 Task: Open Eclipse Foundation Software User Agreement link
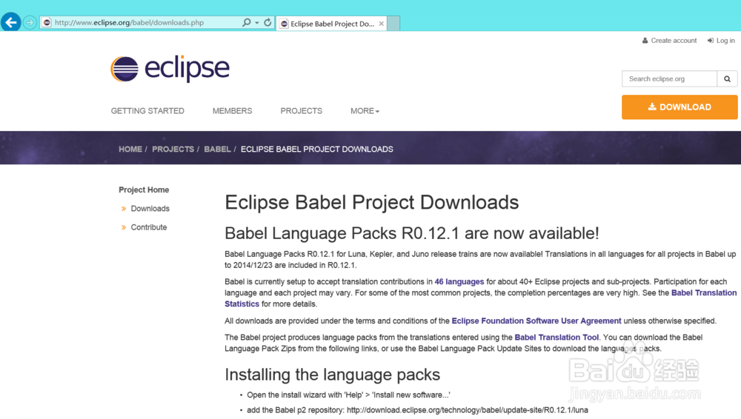(536, 321)
